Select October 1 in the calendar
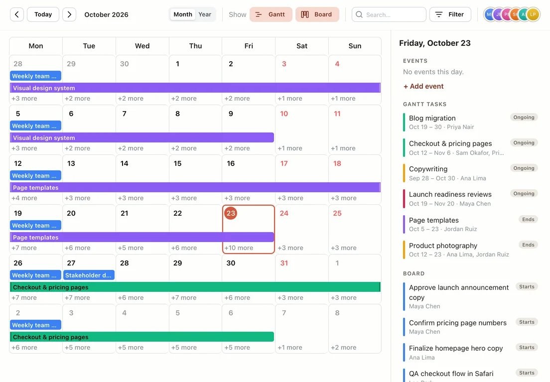550x382 pixels. coord(177,64)
